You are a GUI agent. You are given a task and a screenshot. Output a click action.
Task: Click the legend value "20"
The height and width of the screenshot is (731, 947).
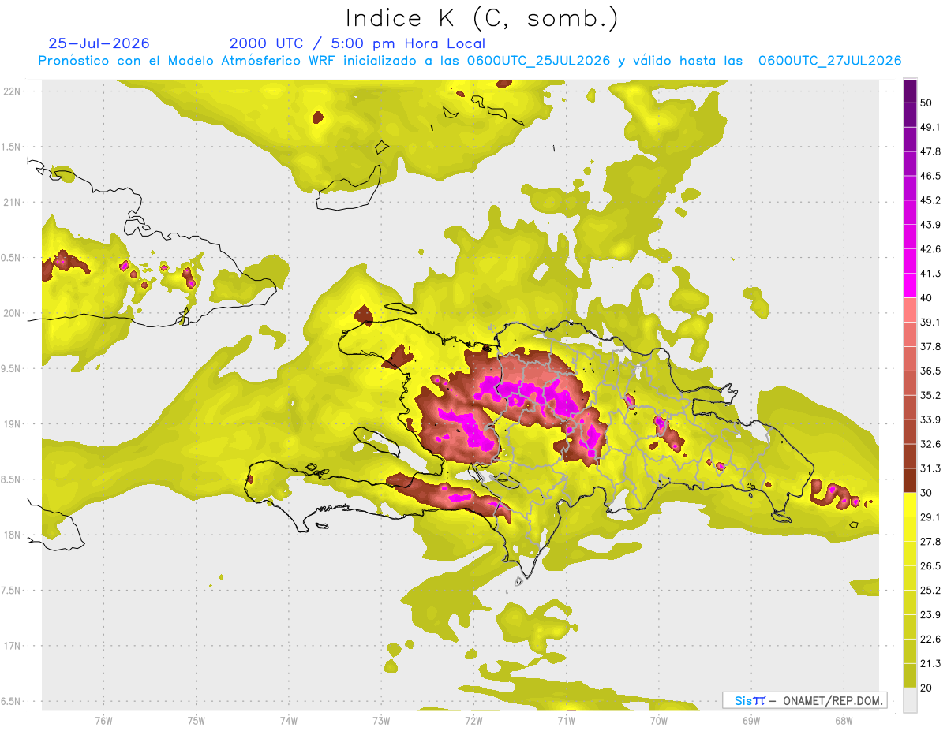point(926,688)
